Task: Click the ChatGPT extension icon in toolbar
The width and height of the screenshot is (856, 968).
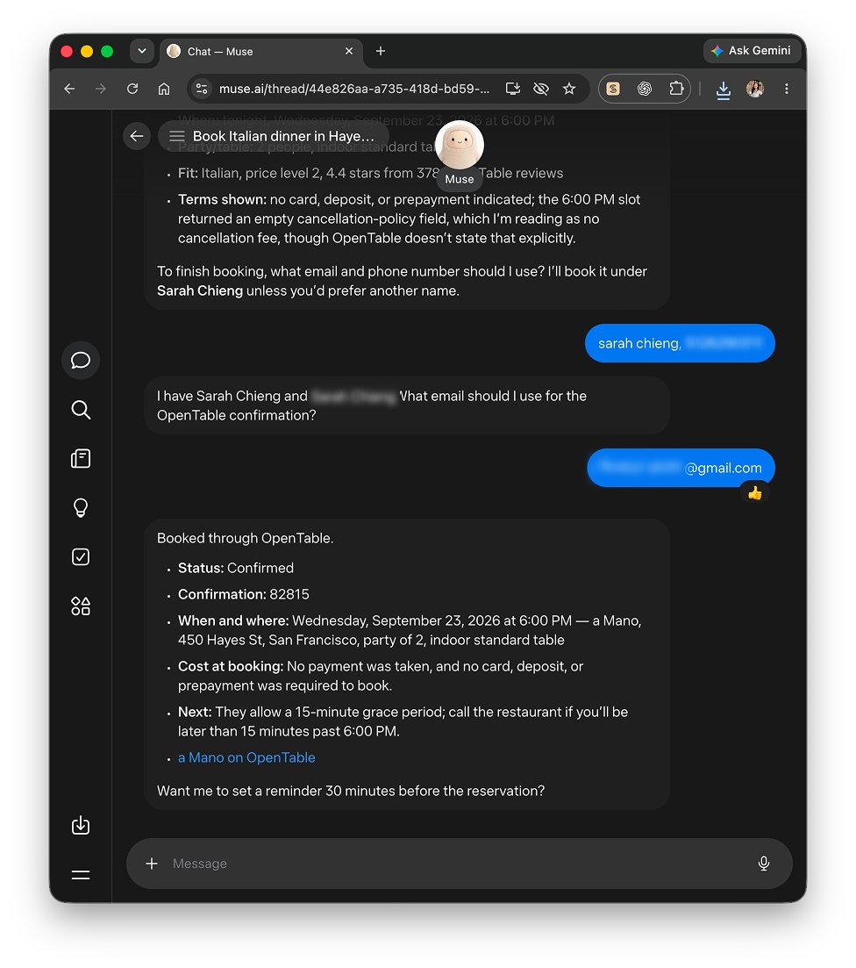Action: coord(645,89)
